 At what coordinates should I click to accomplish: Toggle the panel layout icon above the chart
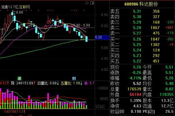92,3
